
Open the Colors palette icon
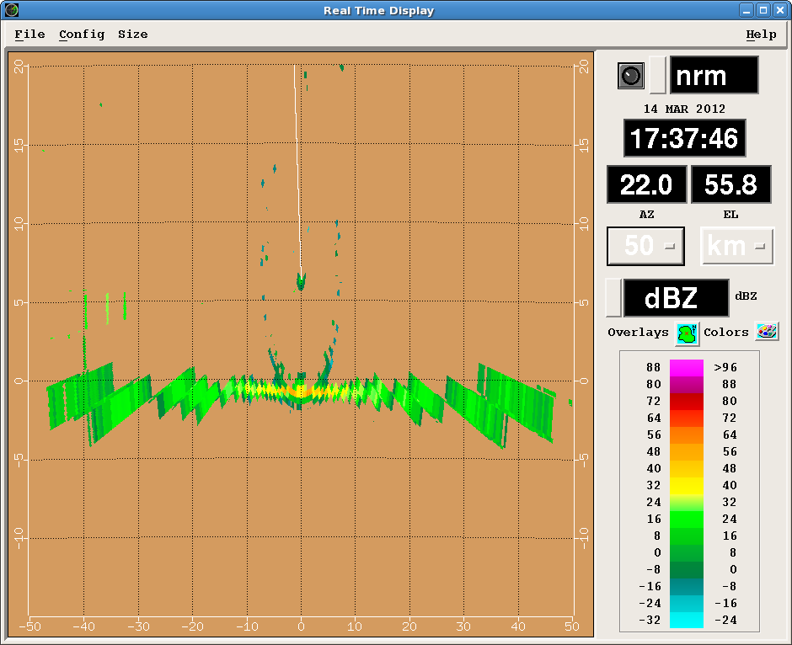[767, 331]
